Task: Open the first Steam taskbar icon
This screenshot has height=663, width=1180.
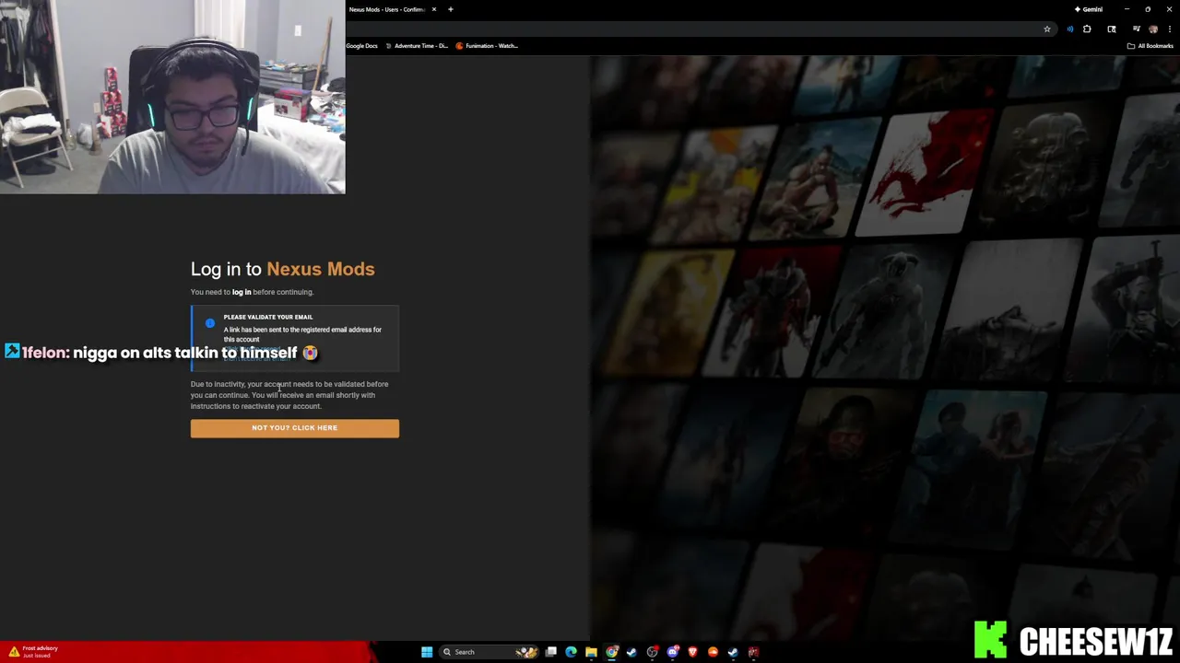Action: pyautogui.click(x=631, y=652)
